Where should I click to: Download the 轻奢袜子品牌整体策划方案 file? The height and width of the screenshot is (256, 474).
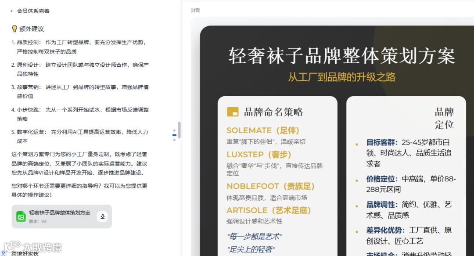point(102,216)
